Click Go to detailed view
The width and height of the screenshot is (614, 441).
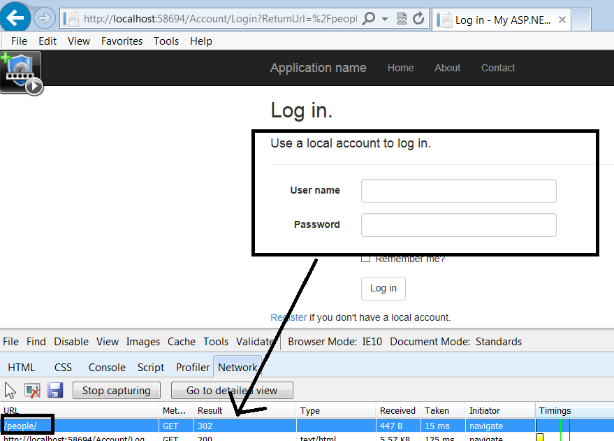232,390
